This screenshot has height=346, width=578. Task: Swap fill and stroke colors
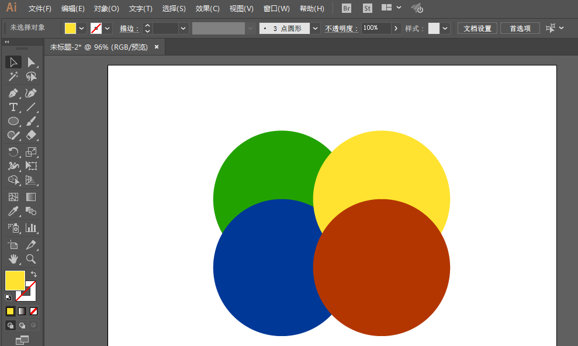pyautogui.click(x=33, y=274)
